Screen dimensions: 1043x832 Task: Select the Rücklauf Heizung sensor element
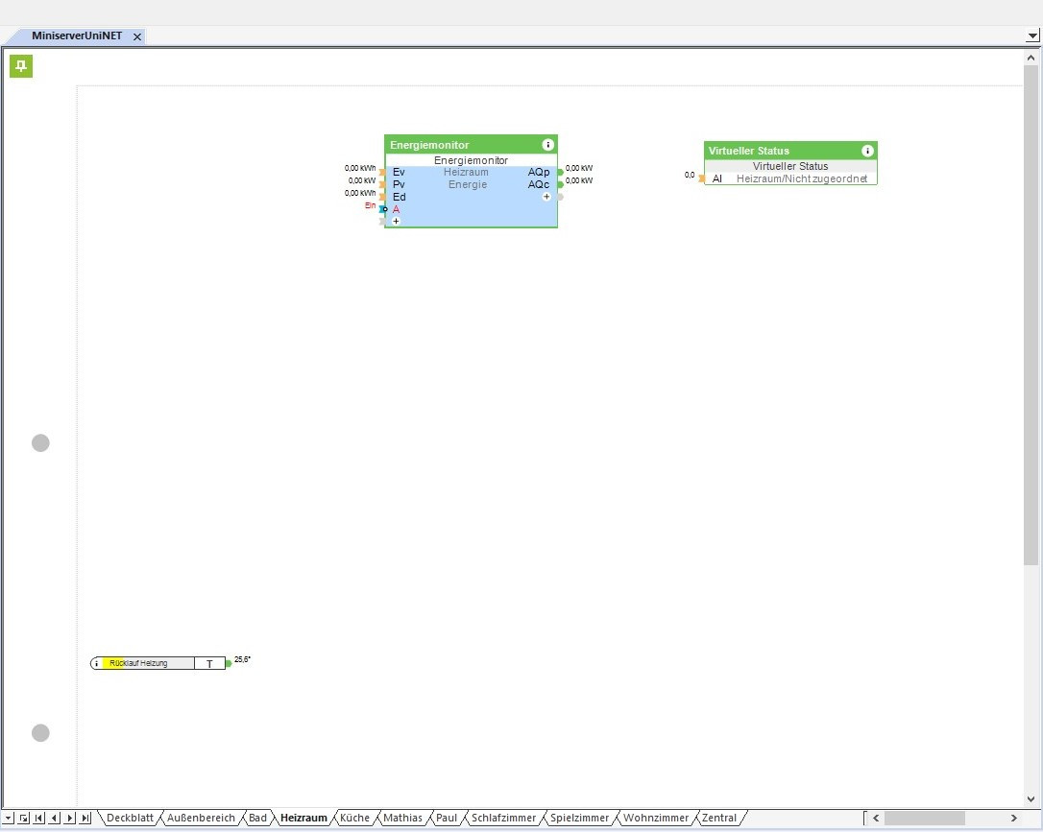pos(158,663)
